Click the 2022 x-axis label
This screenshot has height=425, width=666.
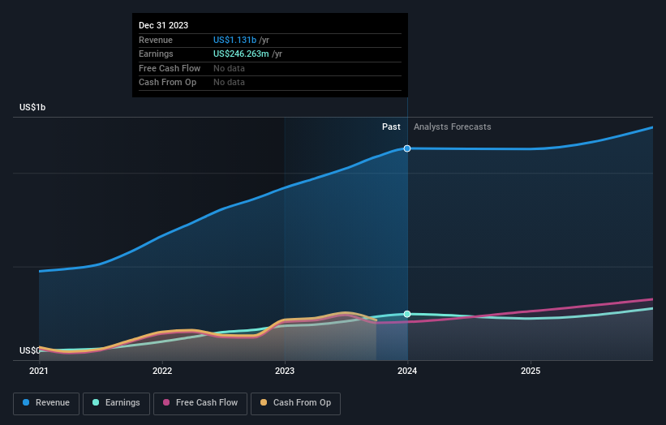[161, 371]
